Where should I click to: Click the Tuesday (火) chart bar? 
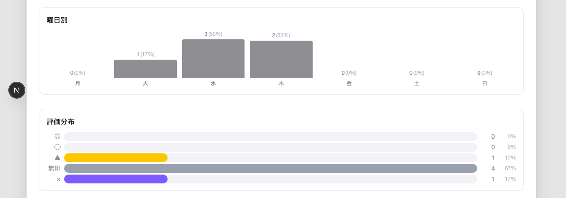pyautogui.click(x=145, y=69)
